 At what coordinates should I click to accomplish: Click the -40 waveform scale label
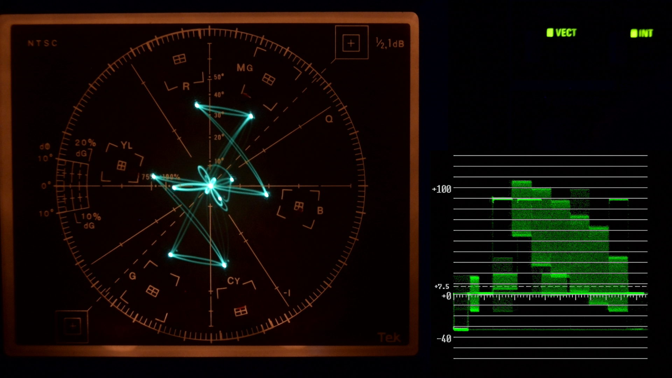(444, 338)
